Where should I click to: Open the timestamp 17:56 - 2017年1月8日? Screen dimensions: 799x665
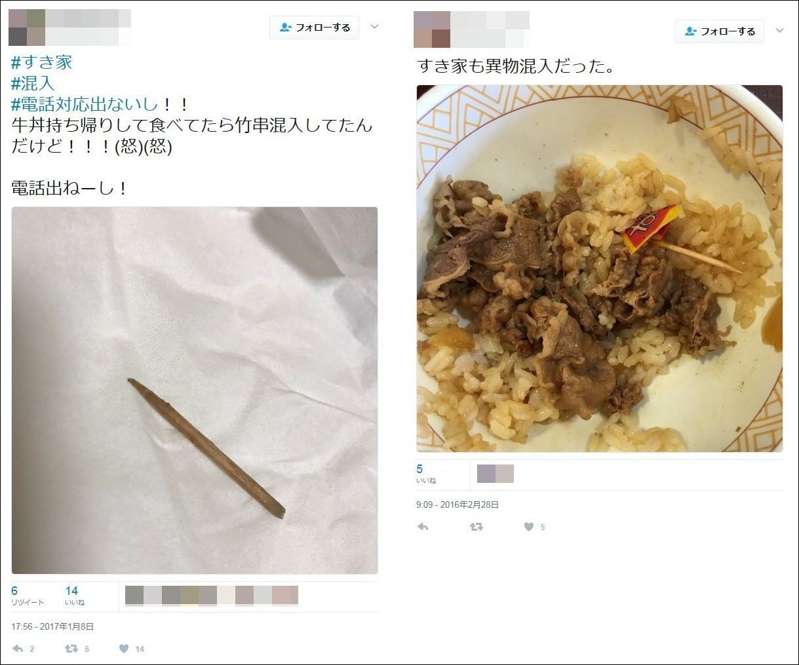tap(52, 626)
